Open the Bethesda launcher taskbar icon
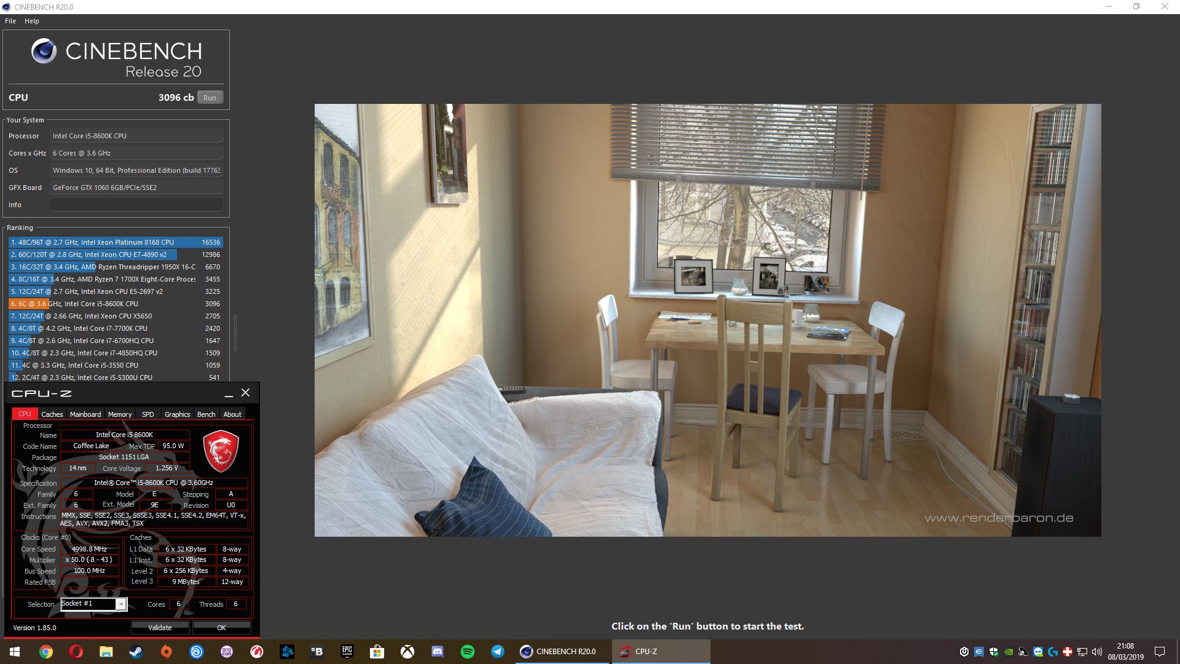Viewport: 1180px width, 664px height. point(317,652)
